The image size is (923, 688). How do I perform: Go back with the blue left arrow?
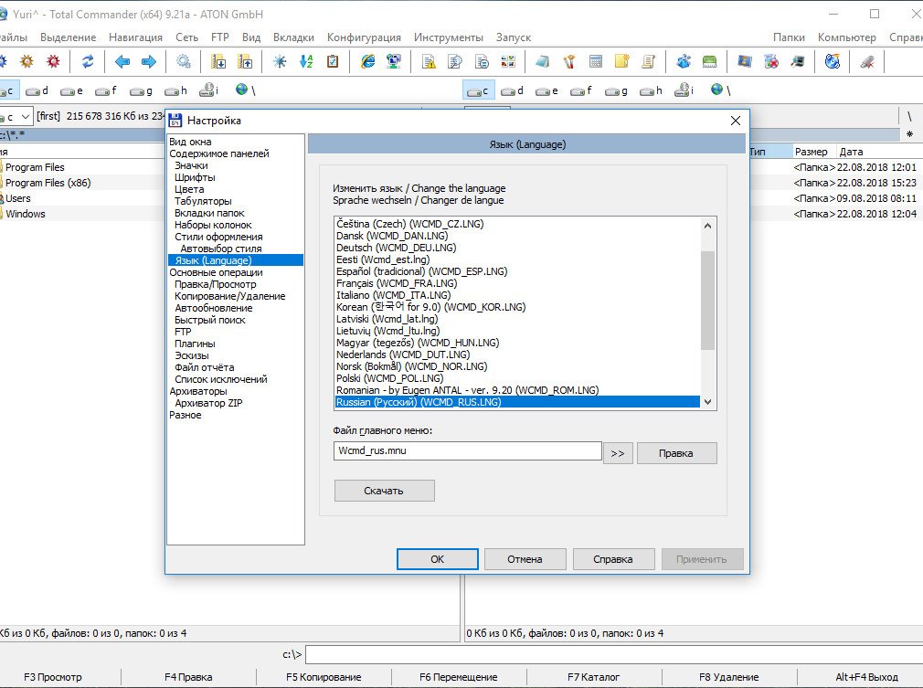tap(122, 61)
